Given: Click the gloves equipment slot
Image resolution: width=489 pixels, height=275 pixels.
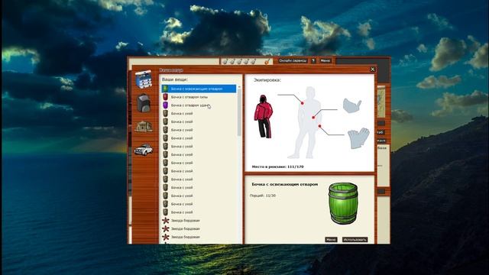Looking at the screenshot, I should click(x=358, y=137).
